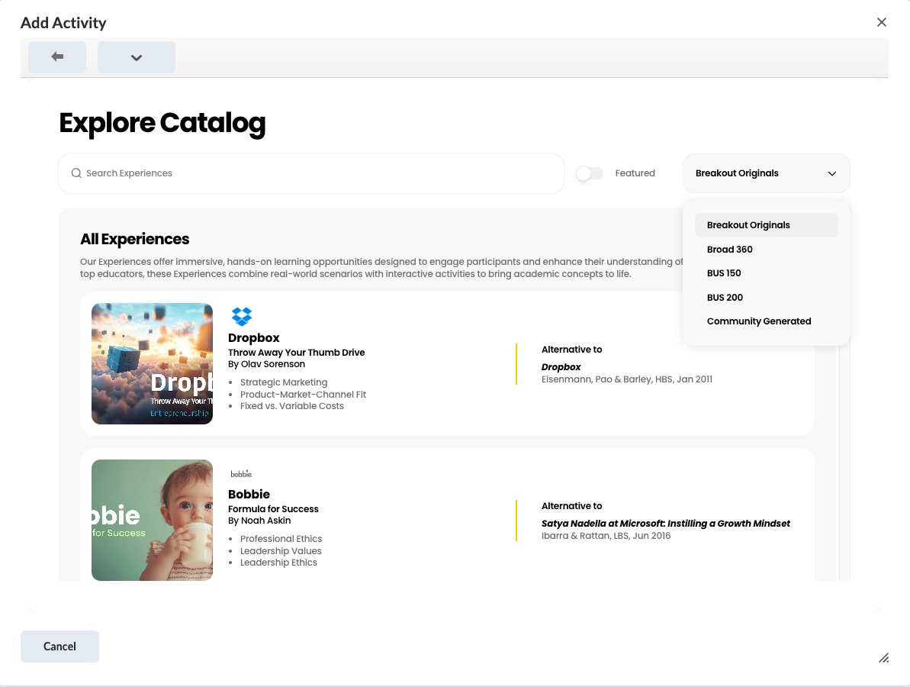910x687 pixels.
Task: Collapse the Breakout Originals dropdown
Action: [766, 173]
